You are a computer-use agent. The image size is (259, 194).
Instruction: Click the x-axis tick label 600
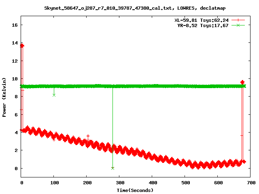coord(219,183)
